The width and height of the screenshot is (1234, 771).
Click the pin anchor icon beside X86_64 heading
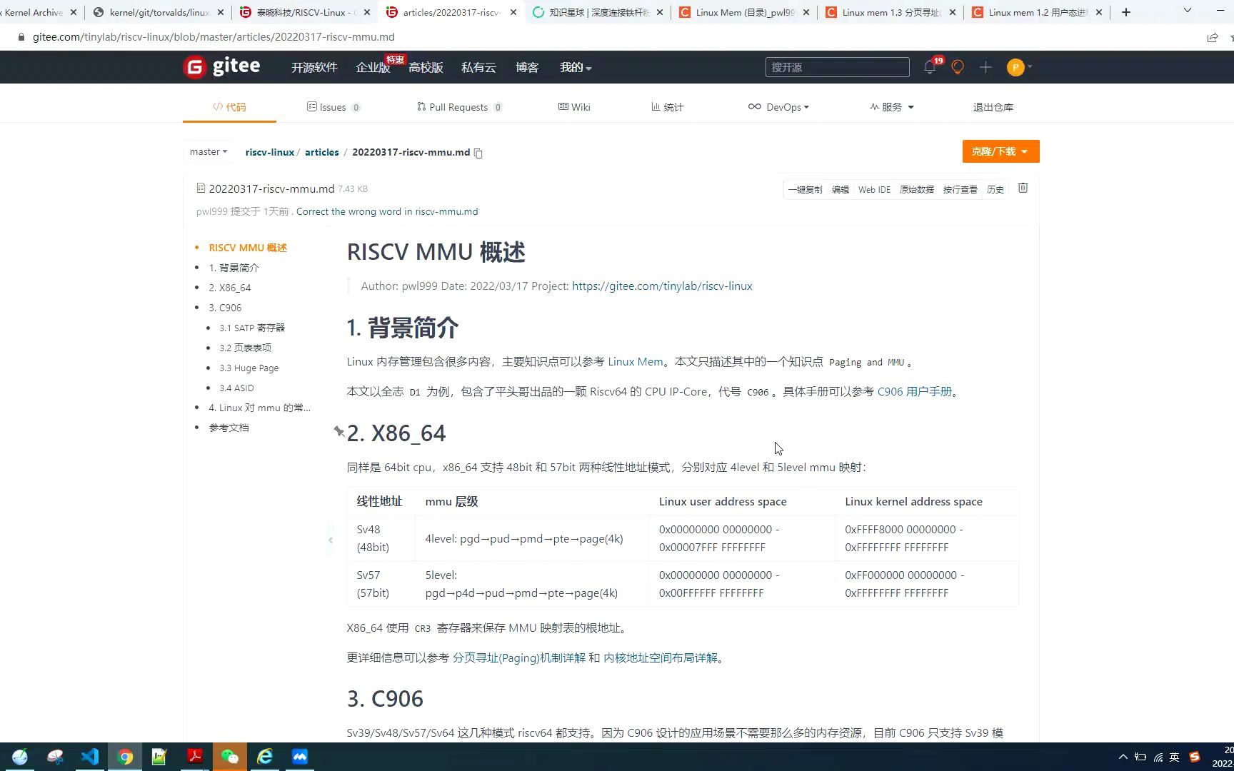pyautogui.click(x=339, y=431)
